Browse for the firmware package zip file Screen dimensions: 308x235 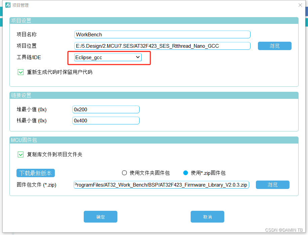pos(273,185)
